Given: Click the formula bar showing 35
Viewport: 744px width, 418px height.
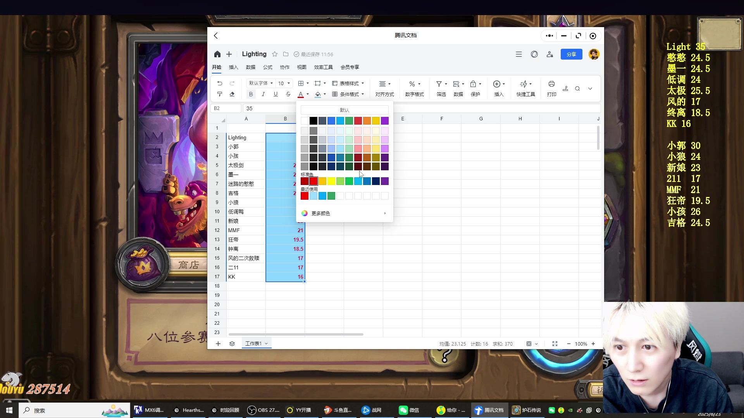Looking at the screenshot, I should [422, 108].
